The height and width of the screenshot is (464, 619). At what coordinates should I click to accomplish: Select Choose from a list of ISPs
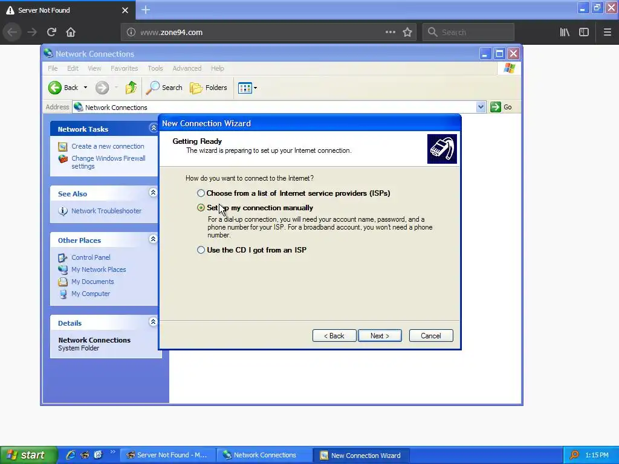[x=201, y=193]
